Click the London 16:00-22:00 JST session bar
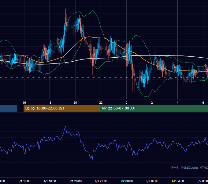Image resolution: width=208 pixels, height=184 pixels. tap(62, 108)
